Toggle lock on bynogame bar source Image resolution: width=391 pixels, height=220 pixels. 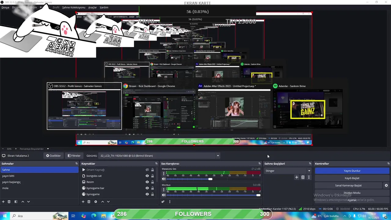pos(152,188)
